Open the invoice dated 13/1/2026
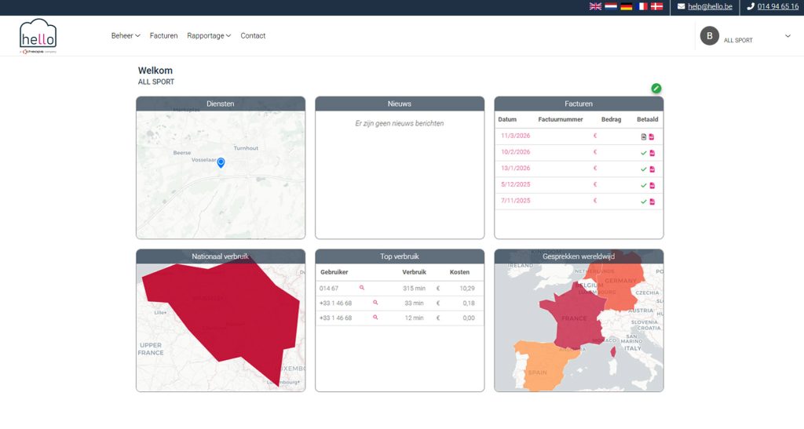The image size is (804, 429). (515, 168)
